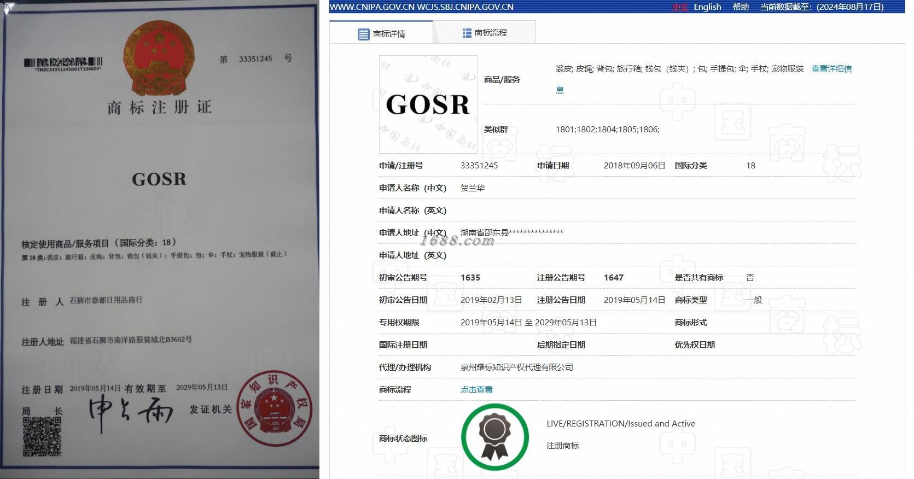The width and height of the screenshot is (914, 479).
Task: Click the national emblem on the certificate
Action: coord(159,59)
